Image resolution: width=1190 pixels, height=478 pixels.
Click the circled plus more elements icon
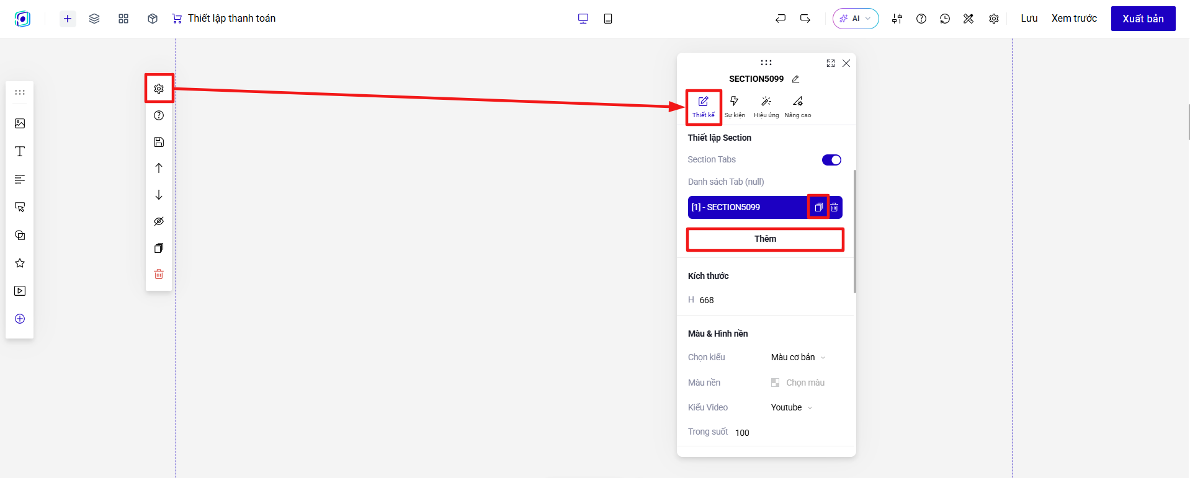[20, 319]
